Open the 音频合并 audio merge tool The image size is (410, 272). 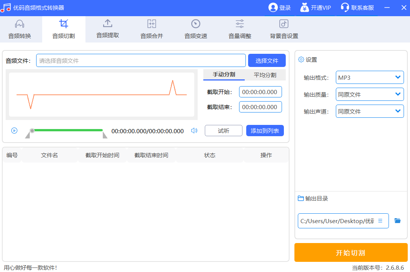coord(151,29)
